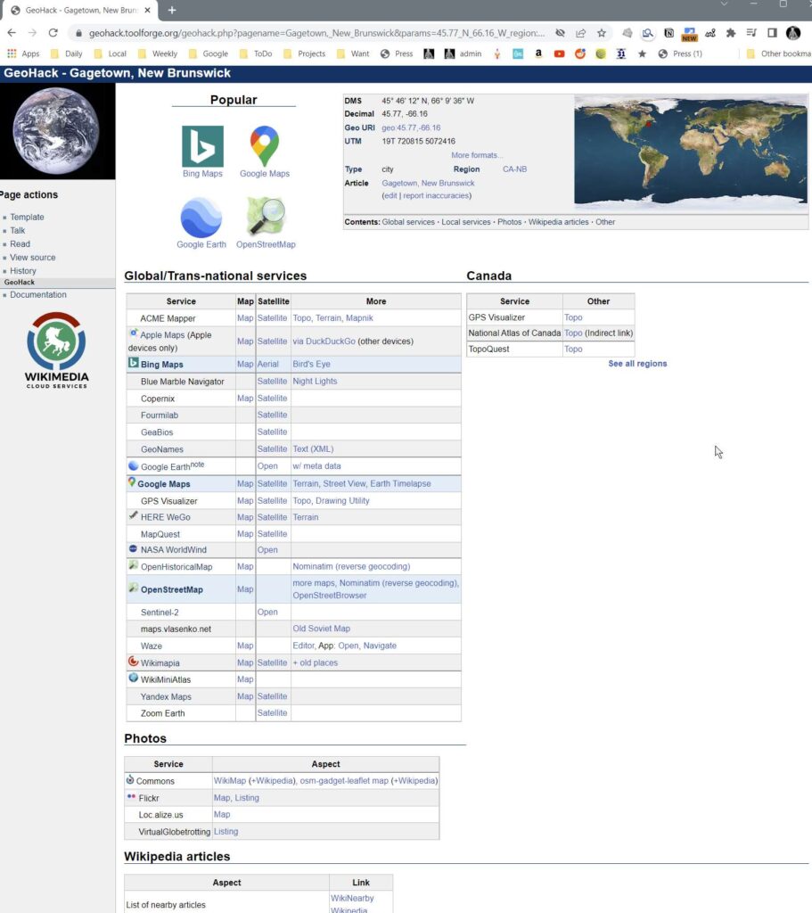812x913 pixels.
Task: Open the See all regions link
Action: coord(637,364)
